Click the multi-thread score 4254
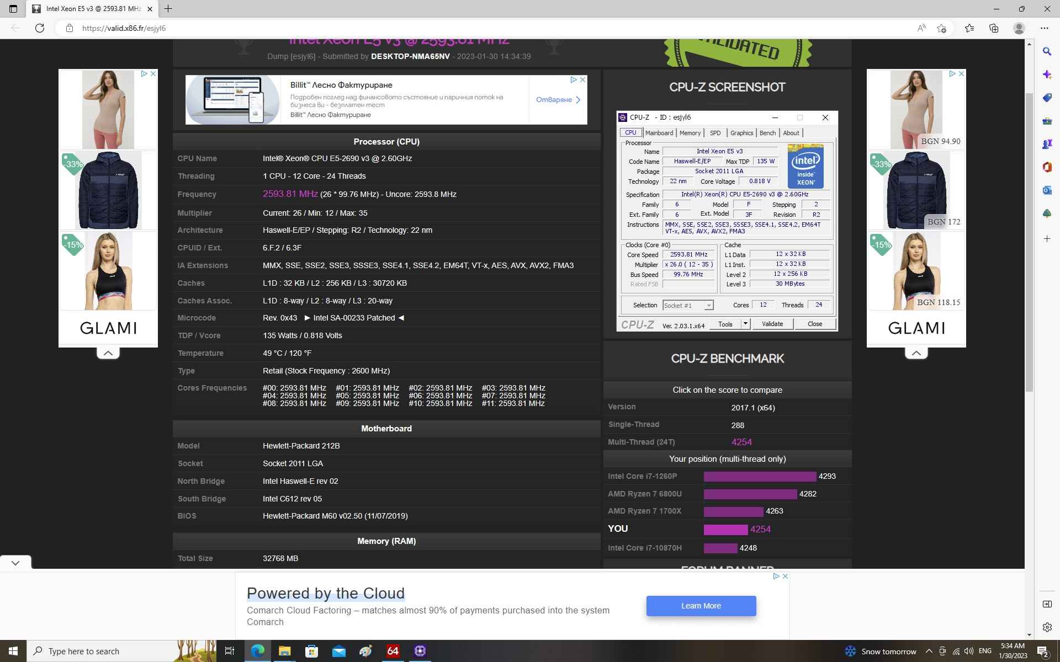 [x=741, y=442]
